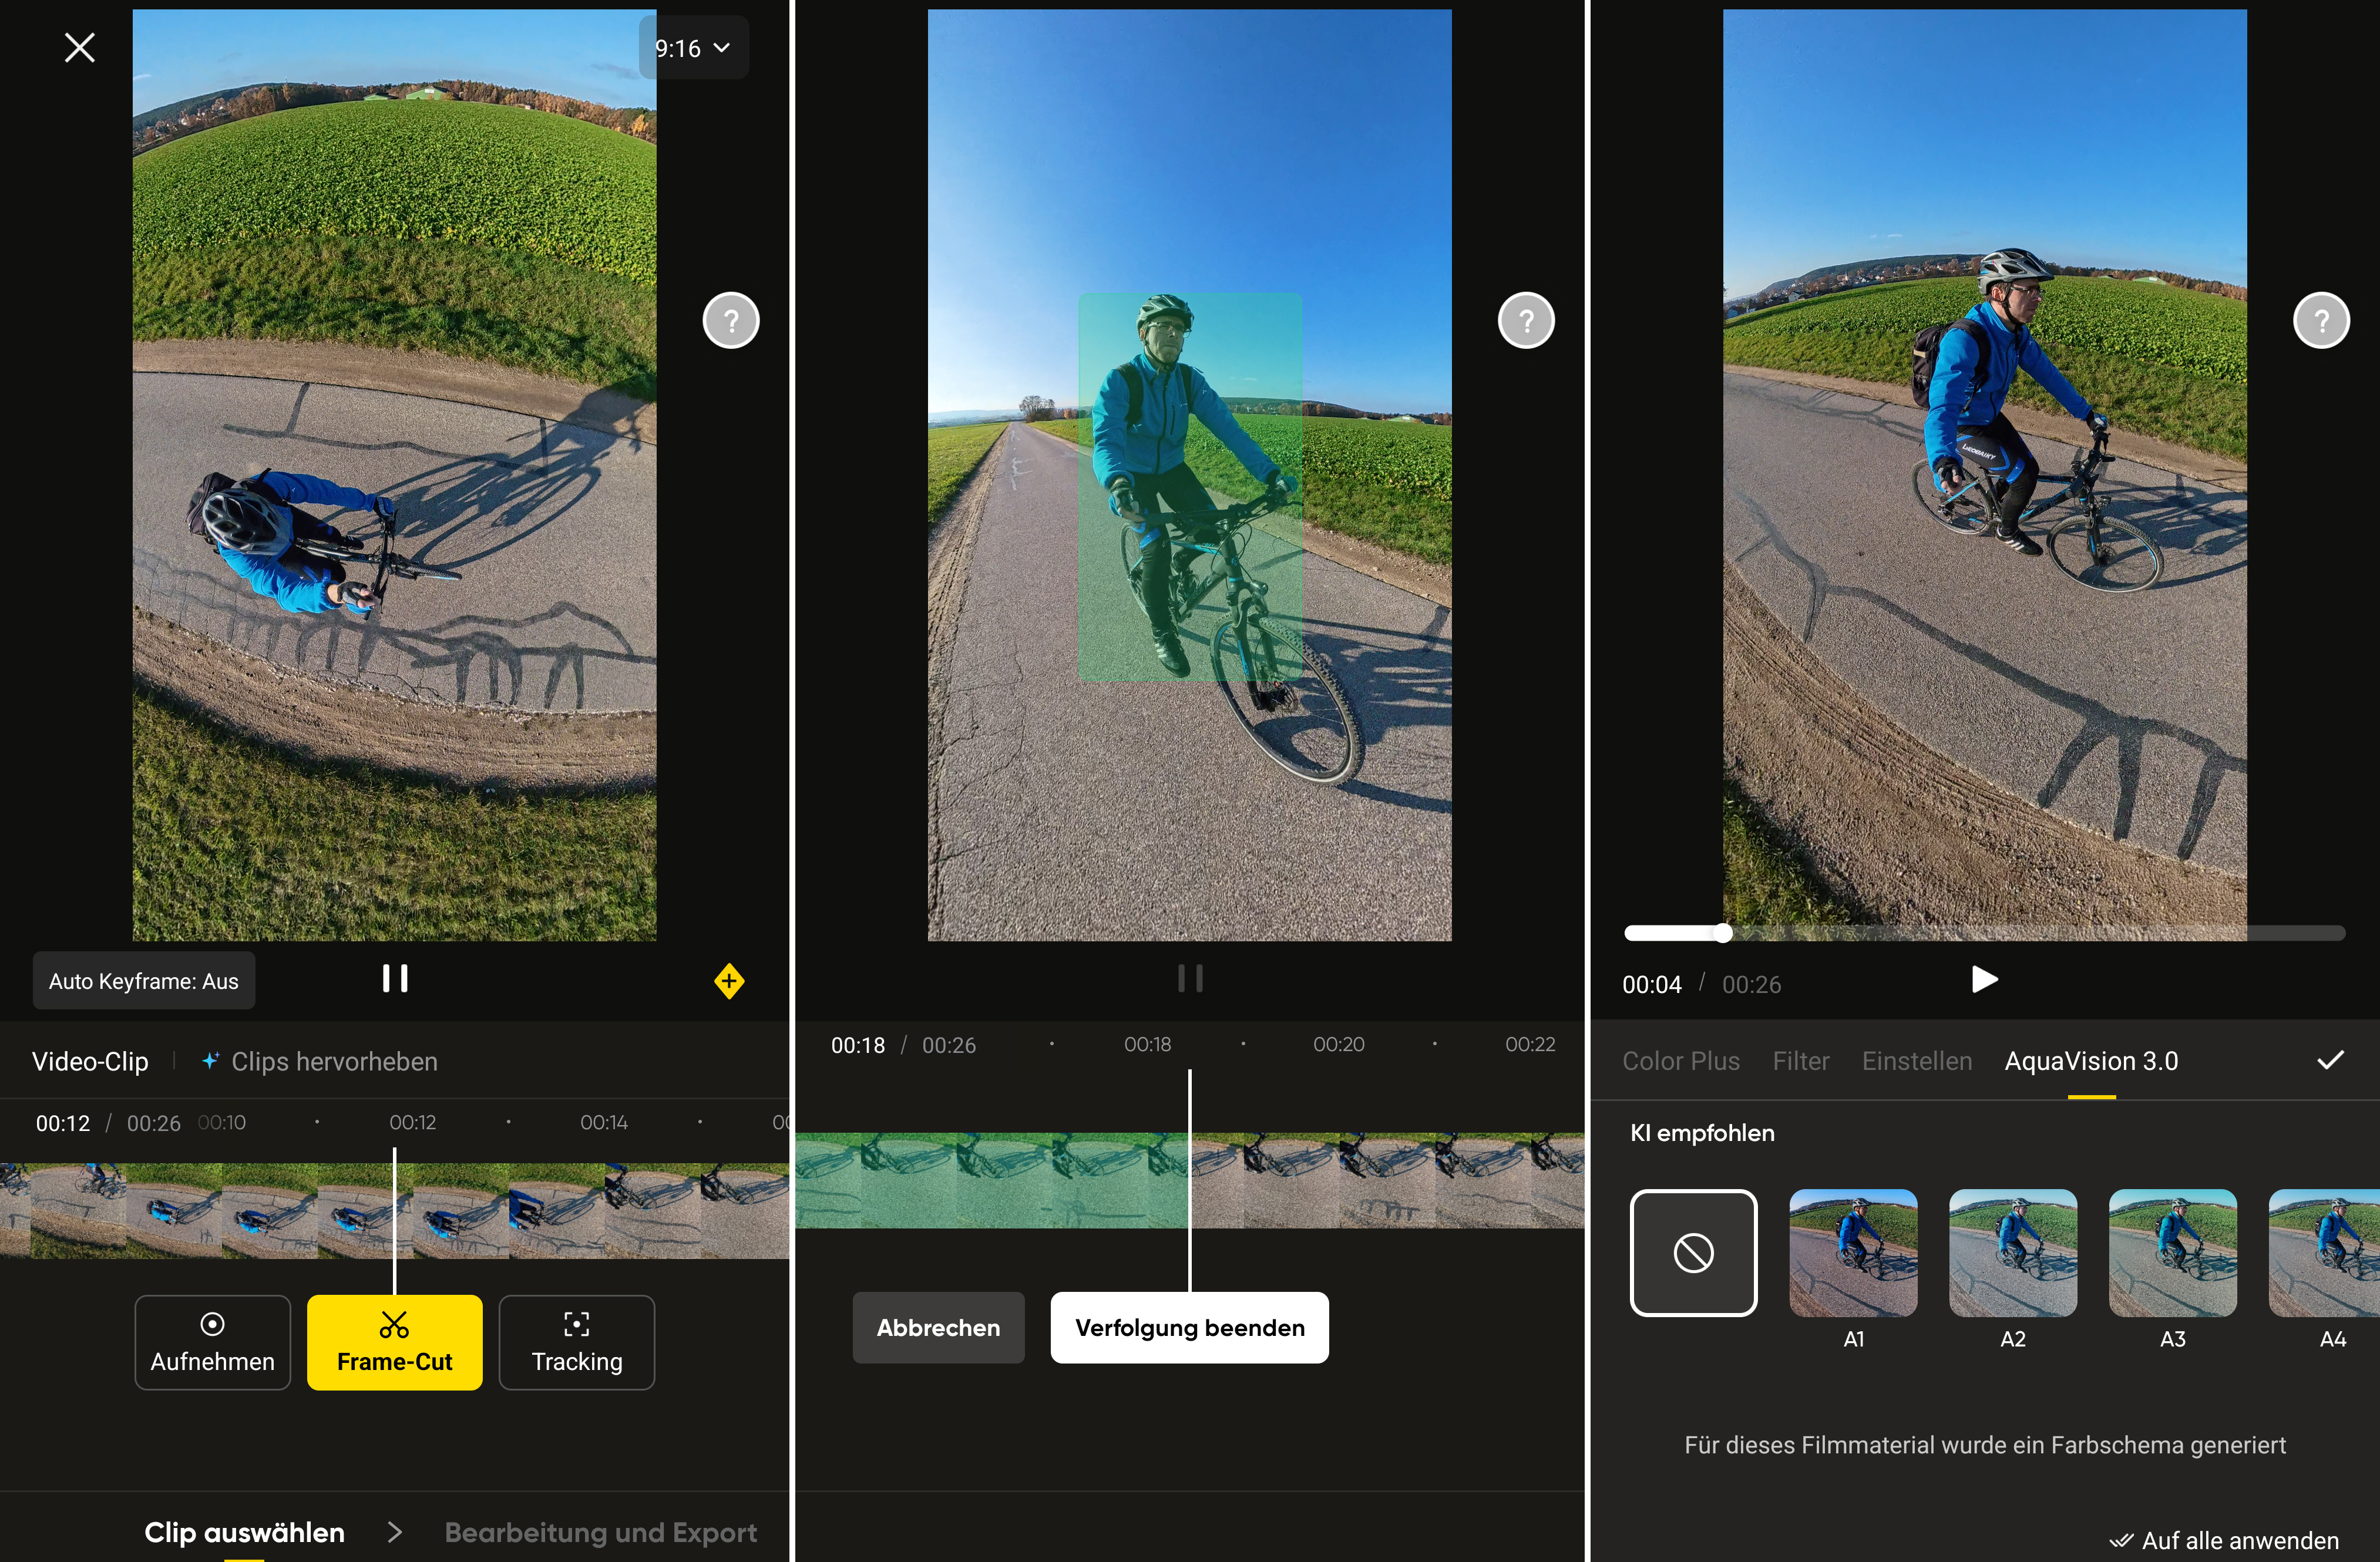This screenshot has height=1562, width=2380.
Task: Activate the Frame-Cut scissors tool
Action: [x=395, y=1342]
